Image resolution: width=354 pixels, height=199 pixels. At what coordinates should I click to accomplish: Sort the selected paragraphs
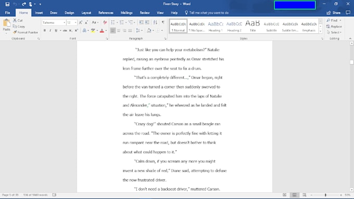pos(155,22)
